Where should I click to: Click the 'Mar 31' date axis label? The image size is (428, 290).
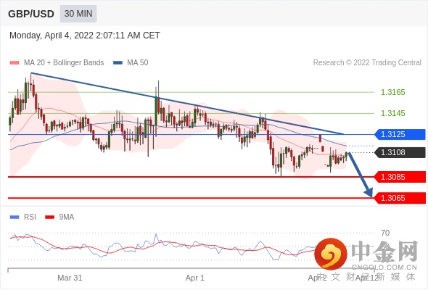70,278
